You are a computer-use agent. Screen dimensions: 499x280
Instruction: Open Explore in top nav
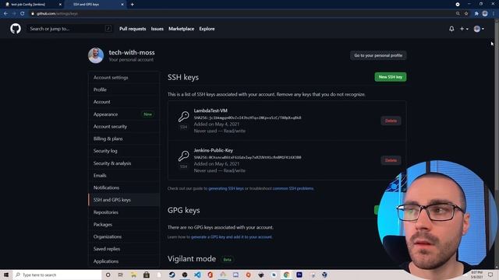coord(207,29)
